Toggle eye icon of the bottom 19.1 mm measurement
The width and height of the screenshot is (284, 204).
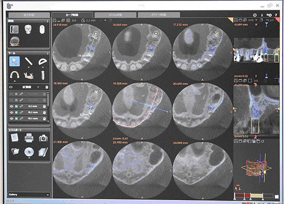(11, 118)
